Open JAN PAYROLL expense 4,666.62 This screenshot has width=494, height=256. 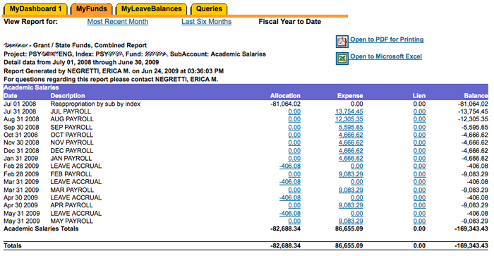(x=351, y=158)
